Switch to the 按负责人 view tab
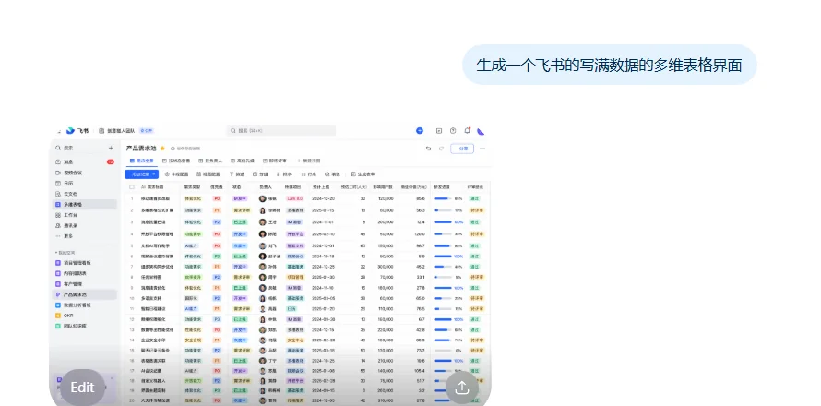 pos(211,161)
